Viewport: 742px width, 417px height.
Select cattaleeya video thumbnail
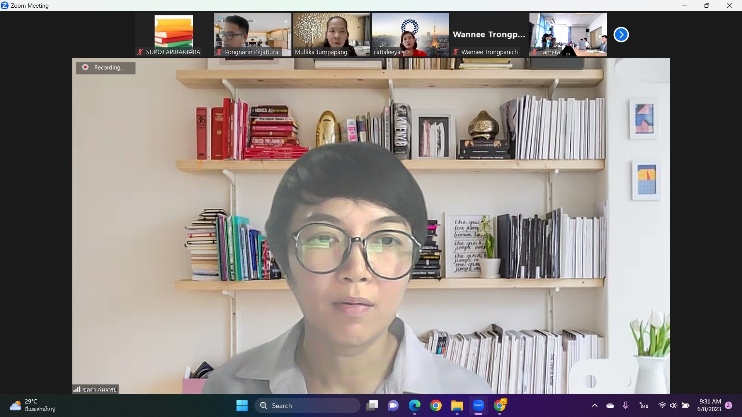coord(410,35)
